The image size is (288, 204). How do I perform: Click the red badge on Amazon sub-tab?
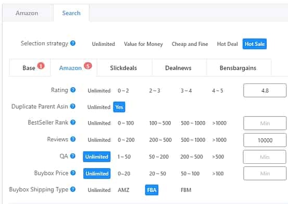pos(88,66)
